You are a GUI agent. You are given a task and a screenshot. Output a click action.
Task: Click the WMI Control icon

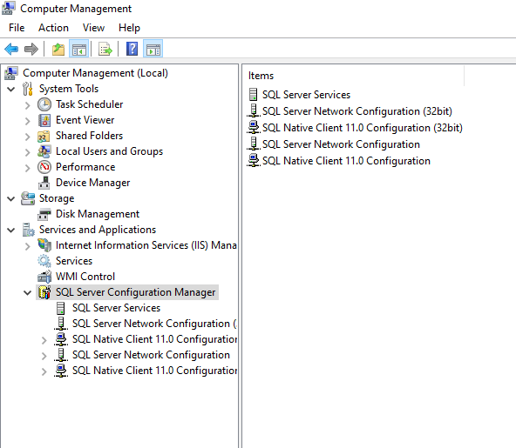[44, 277]
